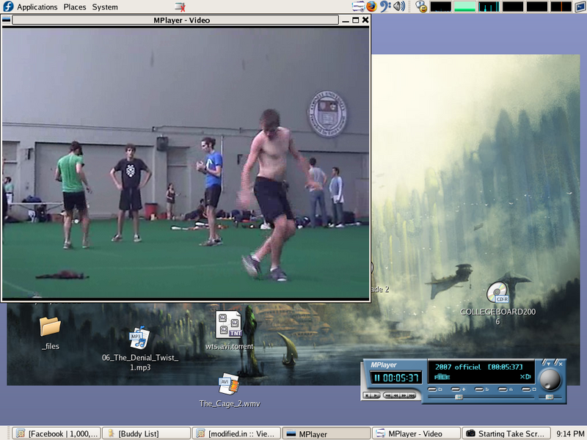Viewport: 587px width, 440px height.
Task: Open the Places menu
Action: click(x=74, y=7)
